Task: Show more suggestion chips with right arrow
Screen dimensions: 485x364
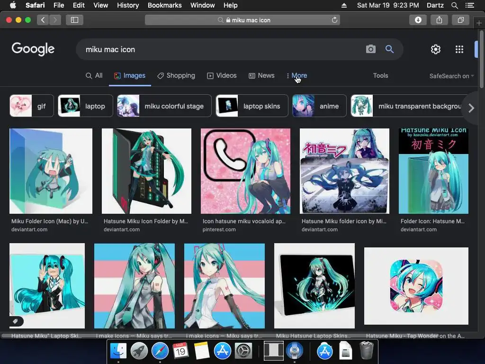Action: tap(471, 108)
